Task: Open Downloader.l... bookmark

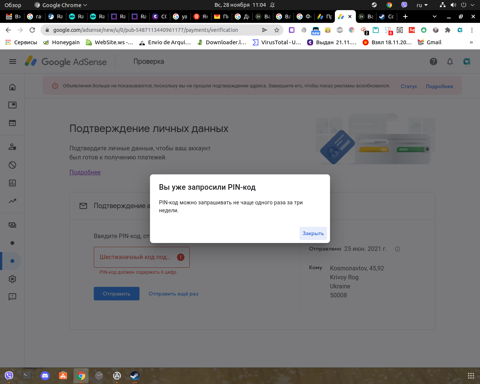Action: pyautogui.click(x=222, y=42)
